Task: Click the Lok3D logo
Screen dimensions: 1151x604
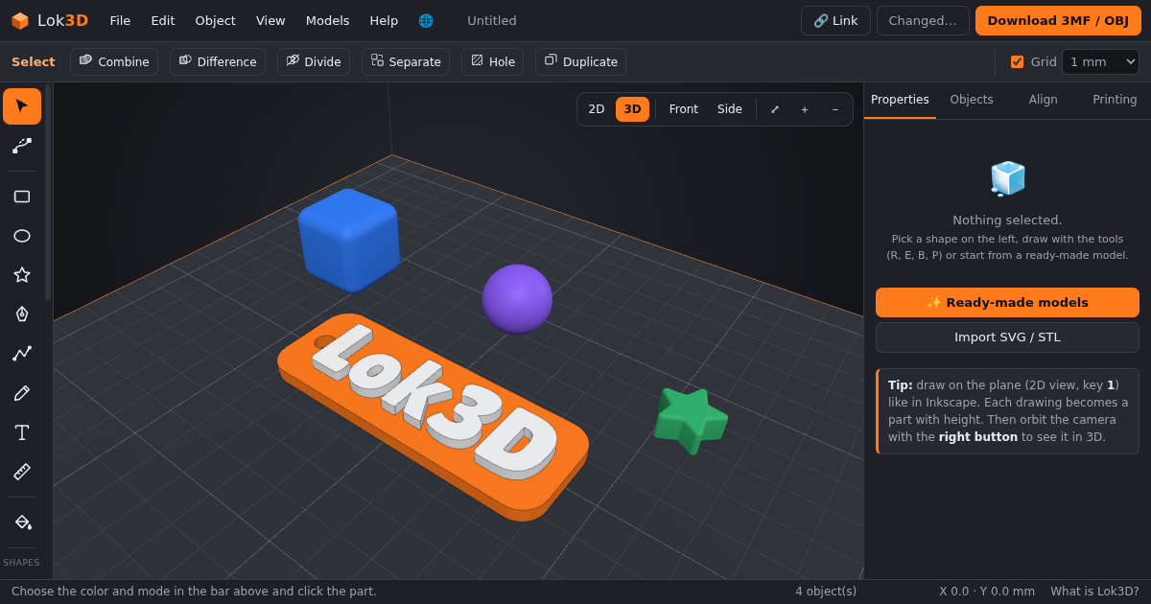Action: pos(49,20)
